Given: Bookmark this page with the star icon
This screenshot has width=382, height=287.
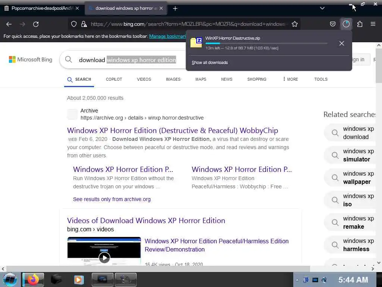Looking at the screenshot, I should tap(295, 24).
